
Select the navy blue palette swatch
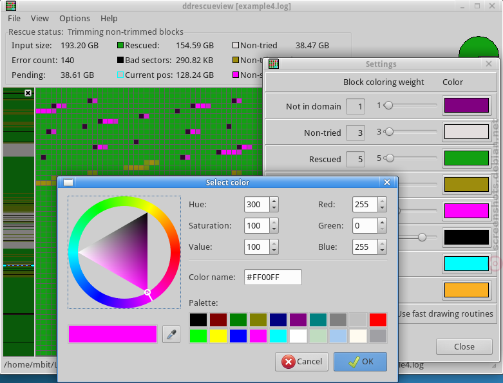tap(278, 320)
